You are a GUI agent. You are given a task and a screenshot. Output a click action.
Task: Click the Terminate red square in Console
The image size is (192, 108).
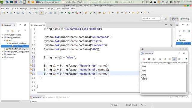(144, 59)
